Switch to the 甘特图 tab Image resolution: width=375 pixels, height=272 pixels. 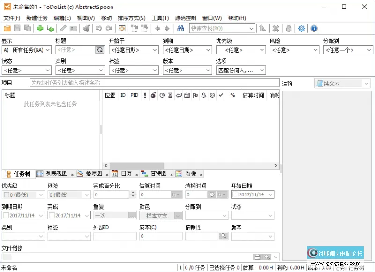(159, 173)
